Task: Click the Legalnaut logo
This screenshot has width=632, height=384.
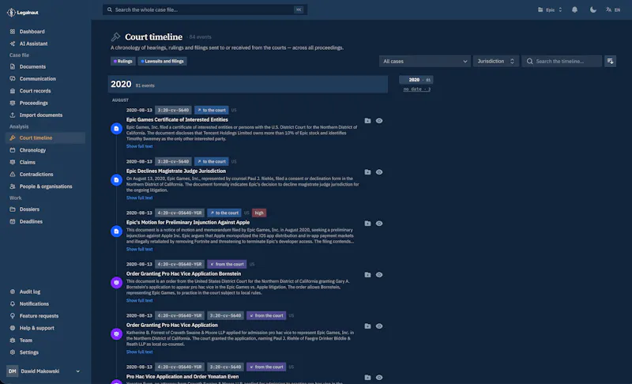Action: (x=23, y=13)
